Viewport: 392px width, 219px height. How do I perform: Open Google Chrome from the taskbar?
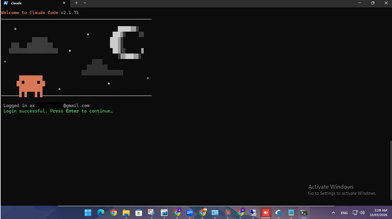coord(113,213)
